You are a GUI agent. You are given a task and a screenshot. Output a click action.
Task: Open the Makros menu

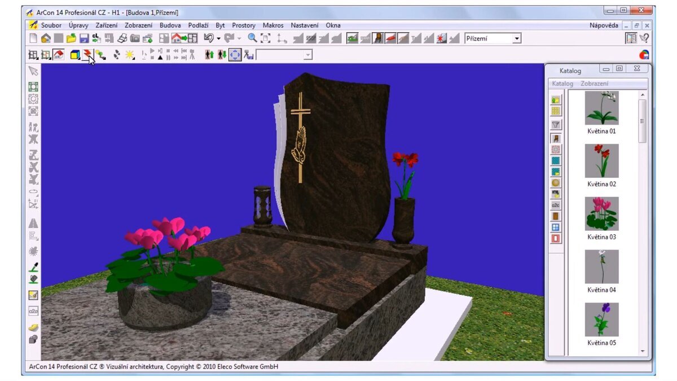273,25
